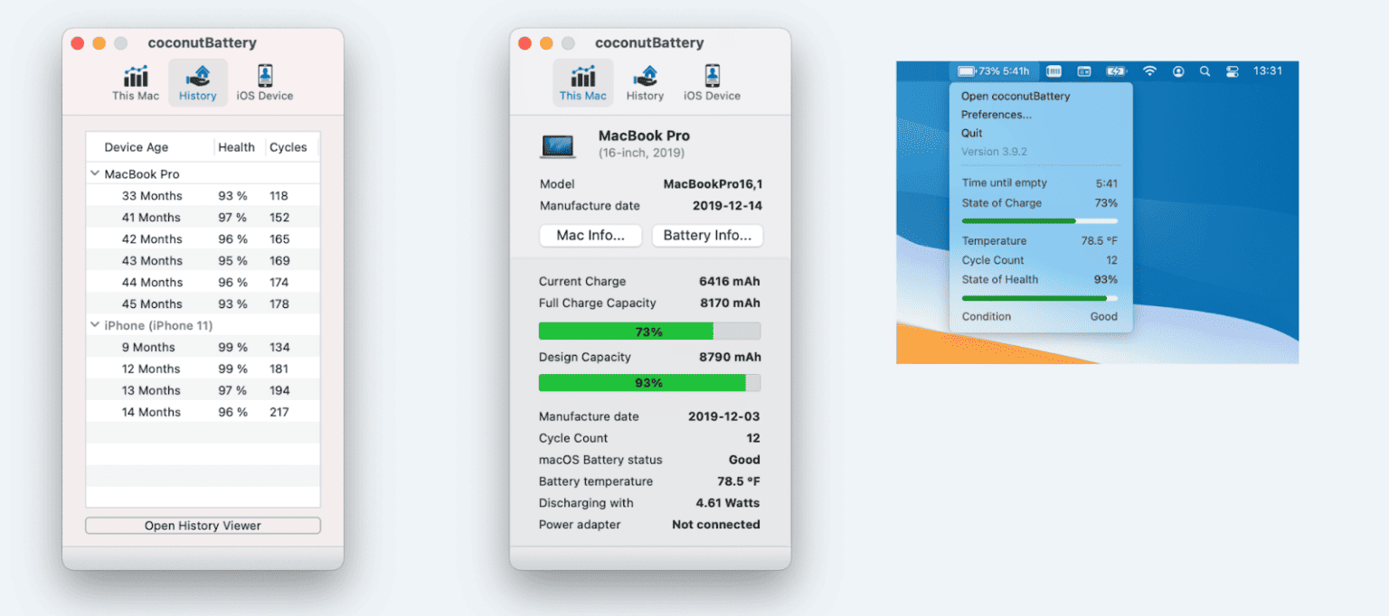Screen dimensions: 1389x616
Task: Click the Open History Viewer button
Action: pos(203,526)
